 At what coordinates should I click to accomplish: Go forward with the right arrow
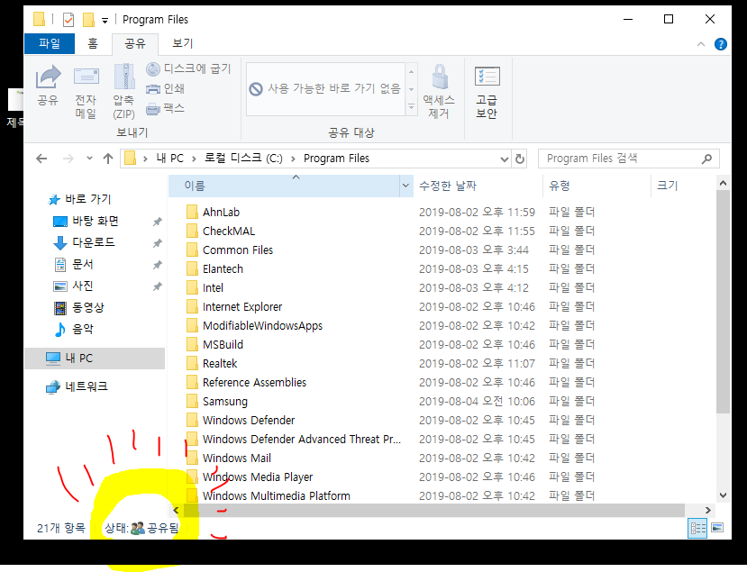68,159
